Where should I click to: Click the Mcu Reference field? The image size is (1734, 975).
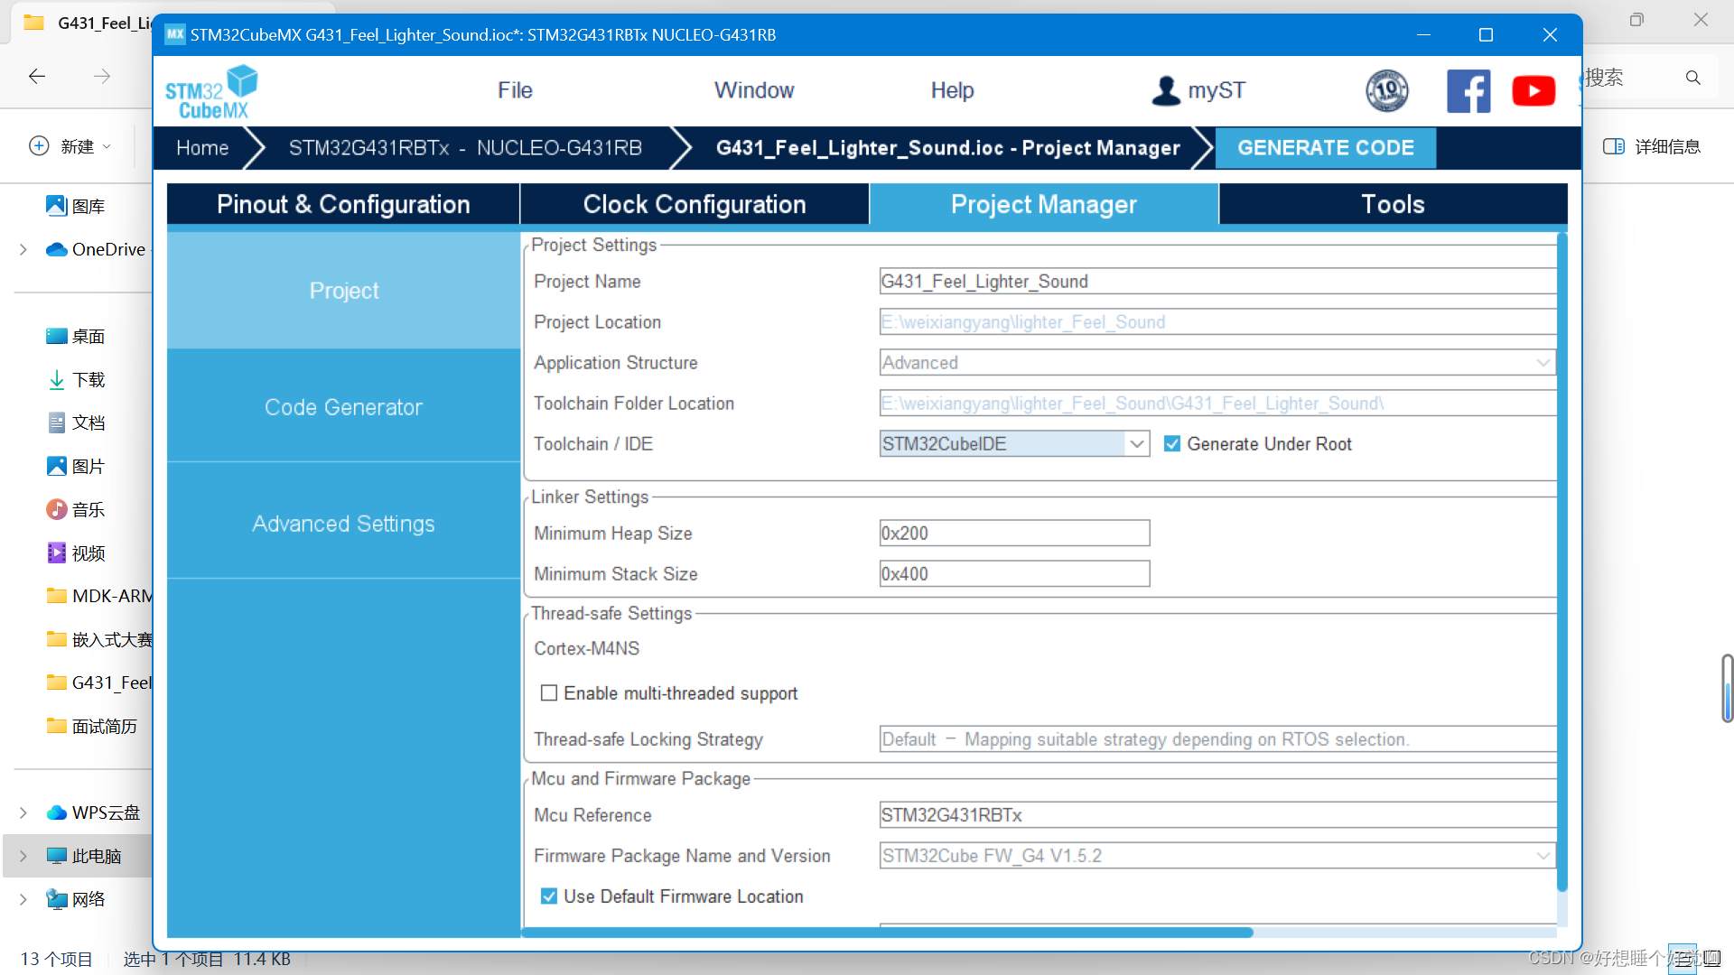click(1217, 814)
